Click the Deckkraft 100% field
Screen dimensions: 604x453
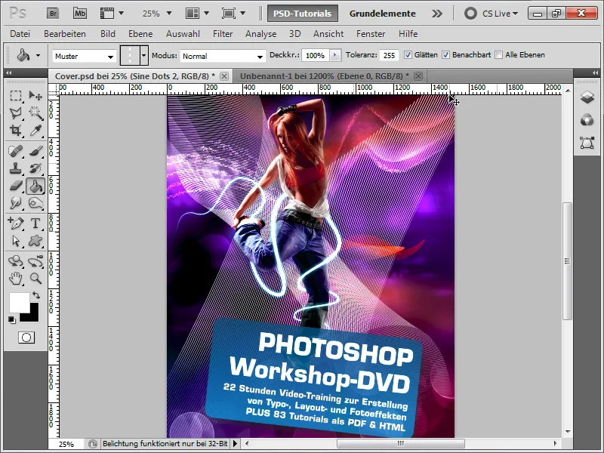click(315, 55)
